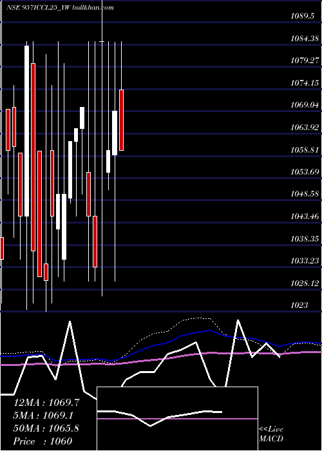Viewport: 322px width, 451px height.
Task: Click the 1079.27 price axis label
Action: [x=305, y=61]
